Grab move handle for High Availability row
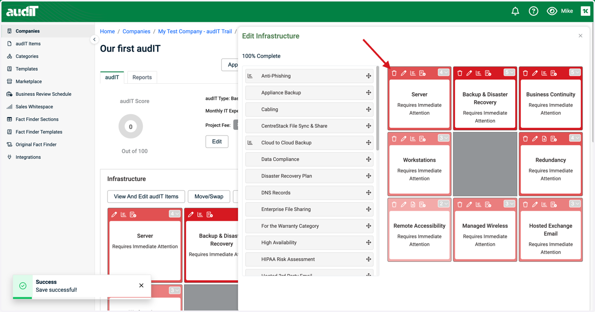 pos(368,243)
